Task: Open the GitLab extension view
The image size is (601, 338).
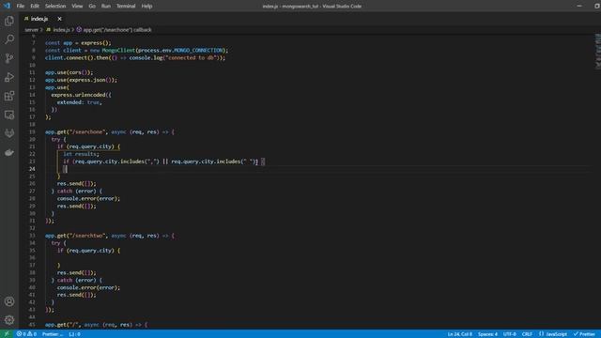Action: click(9, 133)
